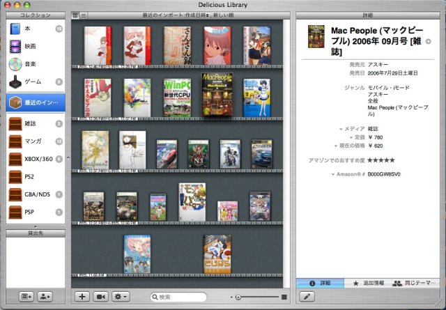Viewport: 446px width, 310px height.
Task: Click the arrow link beside Mac People title
Action: point(428,42)
